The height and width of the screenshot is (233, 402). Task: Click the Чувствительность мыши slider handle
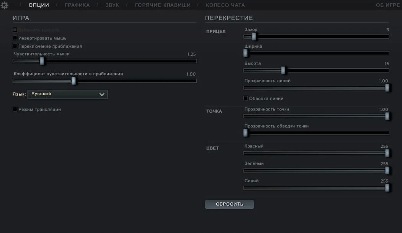[x=42, y=61]
